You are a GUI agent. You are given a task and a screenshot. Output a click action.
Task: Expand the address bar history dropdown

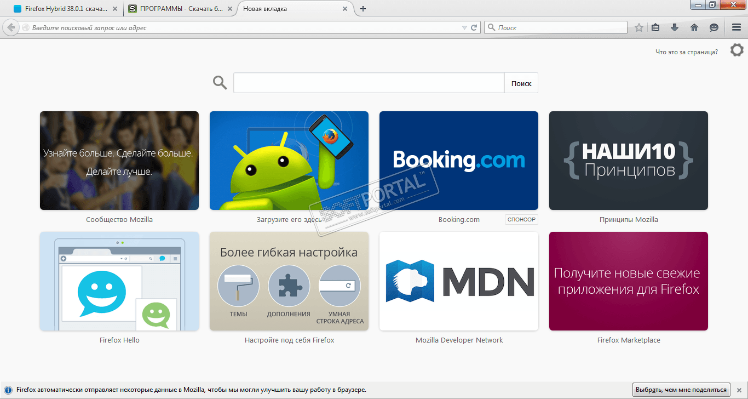(464, 27)
